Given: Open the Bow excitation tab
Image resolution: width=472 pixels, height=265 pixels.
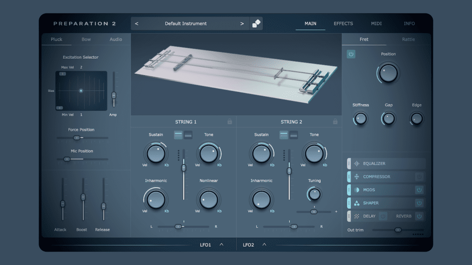Looking at the screenshot, I should [x=86, y=40].
